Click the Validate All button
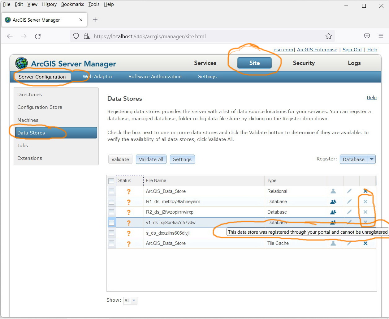 [151, 159]
